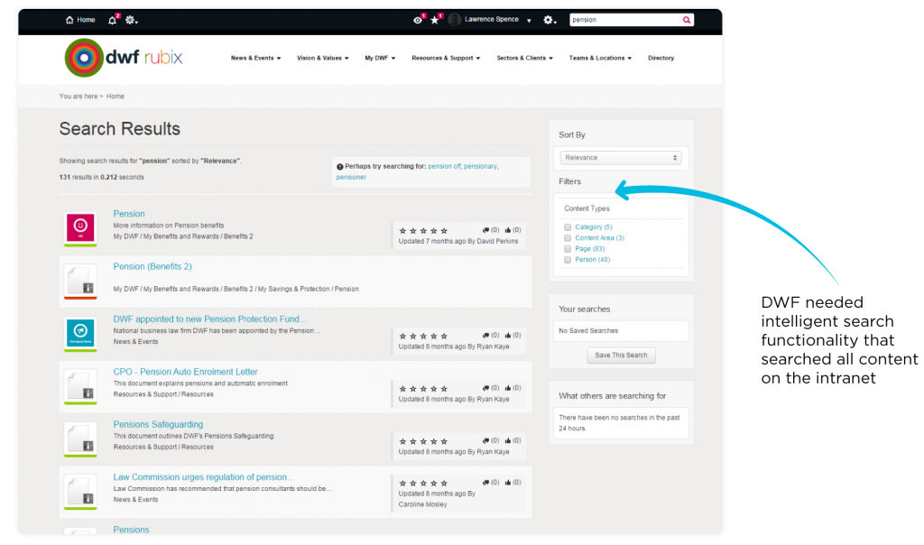Expand the My DWF menu
This screenshot has width=924, height=545.
(x=380, y=58)
